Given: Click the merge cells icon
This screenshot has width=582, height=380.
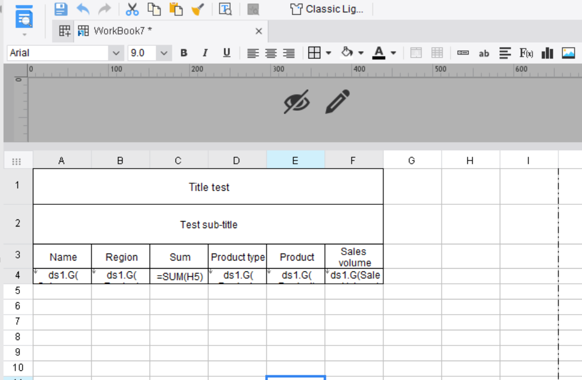Looking at the screenshot, I should tap(416, 53).
